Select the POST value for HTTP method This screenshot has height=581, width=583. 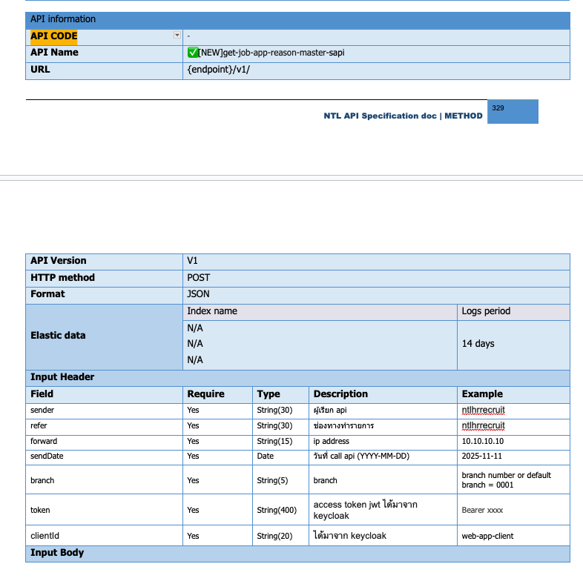click(x=199, y=278)
